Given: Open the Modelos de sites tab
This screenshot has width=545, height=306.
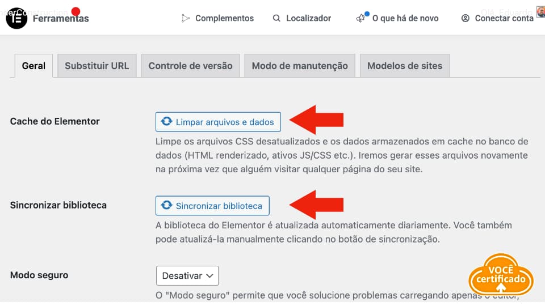Looking at the screenshot, I should 405,66.
